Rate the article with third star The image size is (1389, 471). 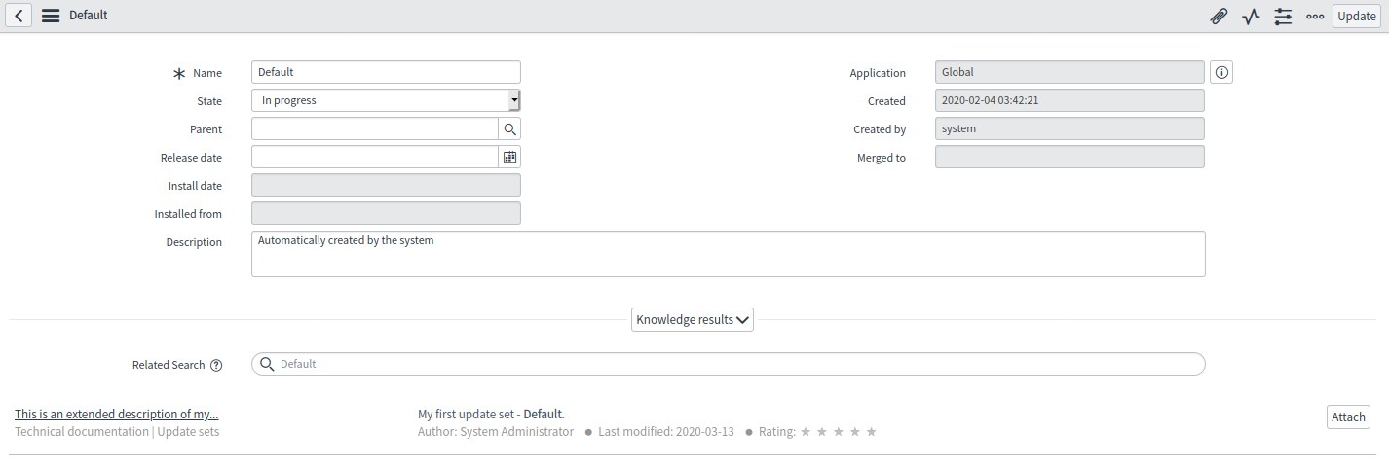(839, 432)
